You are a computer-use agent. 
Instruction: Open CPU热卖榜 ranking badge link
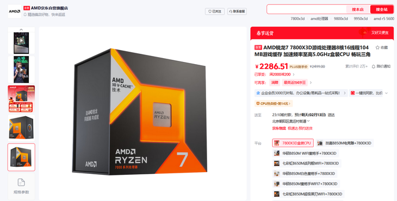pyautogui.click(x=274, y=103)
